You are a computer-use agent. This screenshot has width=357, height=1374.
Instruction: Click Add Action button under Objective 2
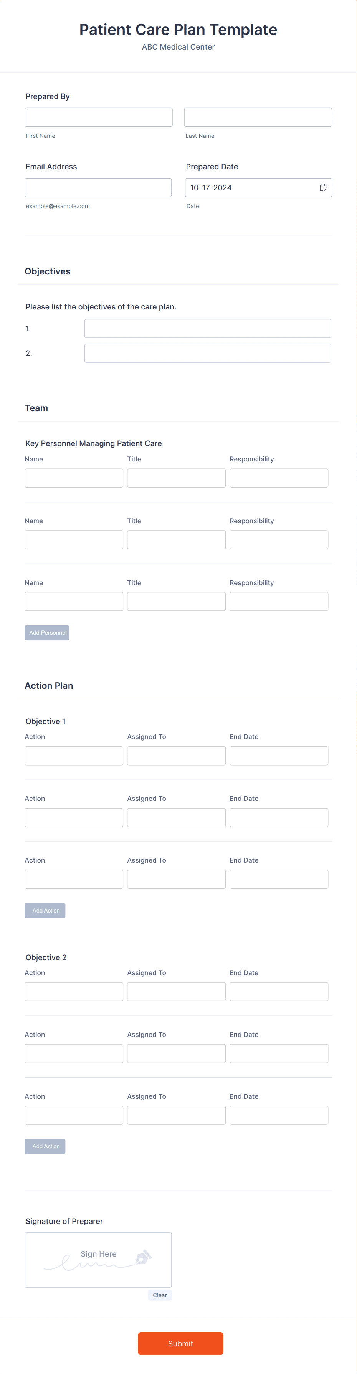pyautogui.click(x=45, y=1146)
